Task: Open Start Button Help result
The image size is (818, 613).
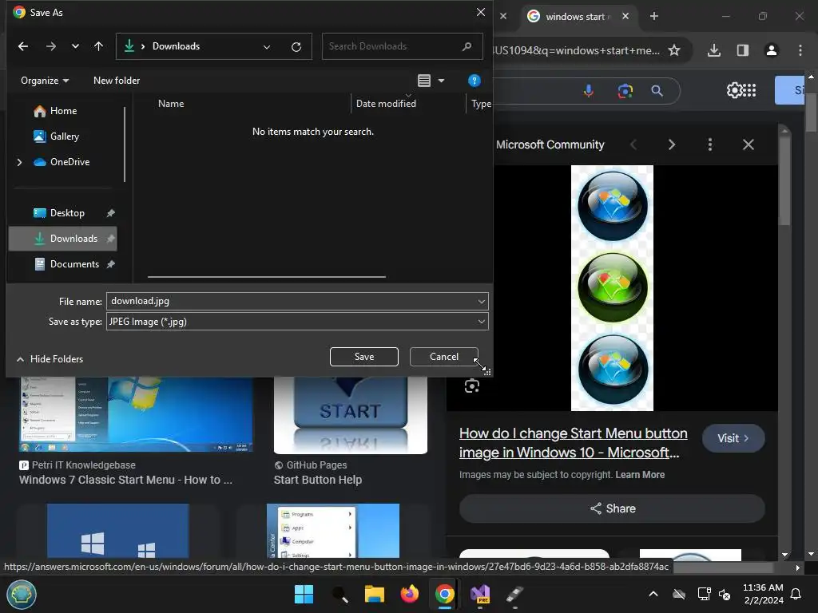Action: point(318,480)
